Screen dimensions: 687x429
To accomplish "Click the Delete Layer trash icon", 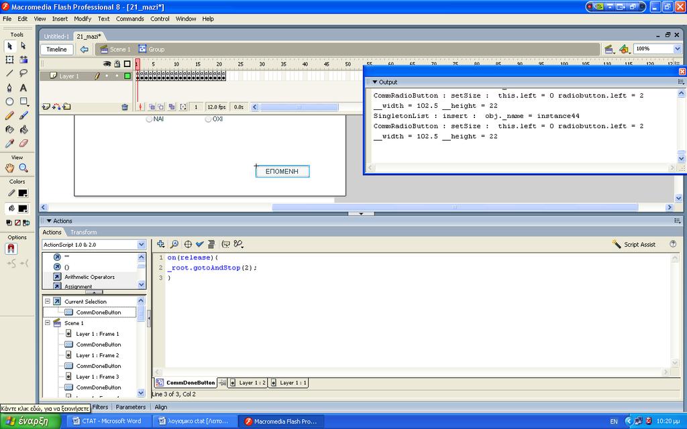I will 125,107.
